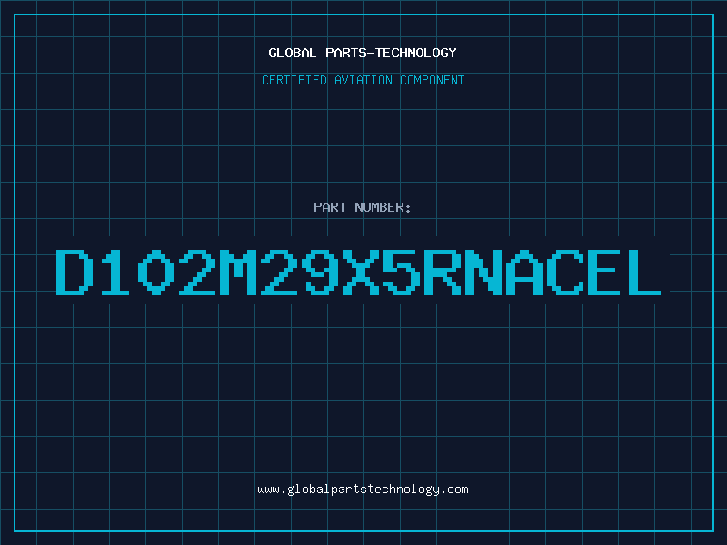Click the 'GLOBAL PARTS-TECHNOLOGY' heading
Image resolution: width=727 pixels, height=545 pixels.
tap(363, 53)
